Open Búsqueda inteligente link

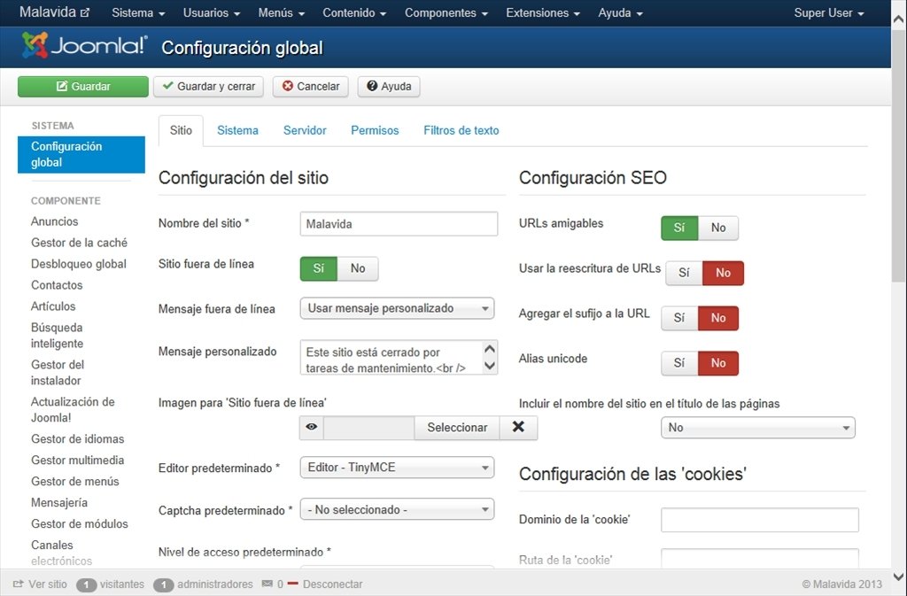[57, 336]
